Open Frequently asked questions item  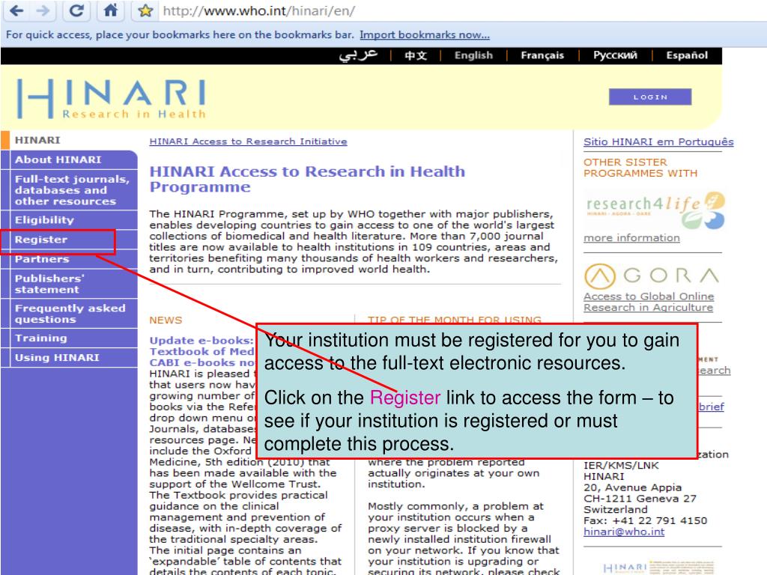click(x=69, y=314)
